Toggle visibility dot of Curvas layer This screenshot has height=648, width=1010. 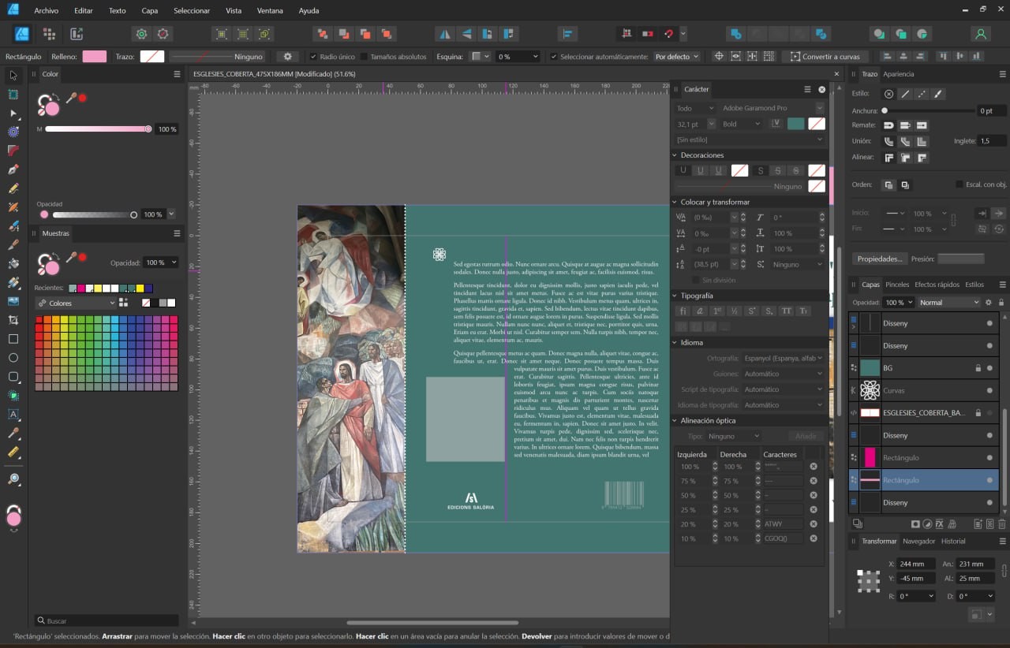pos(990,390)
